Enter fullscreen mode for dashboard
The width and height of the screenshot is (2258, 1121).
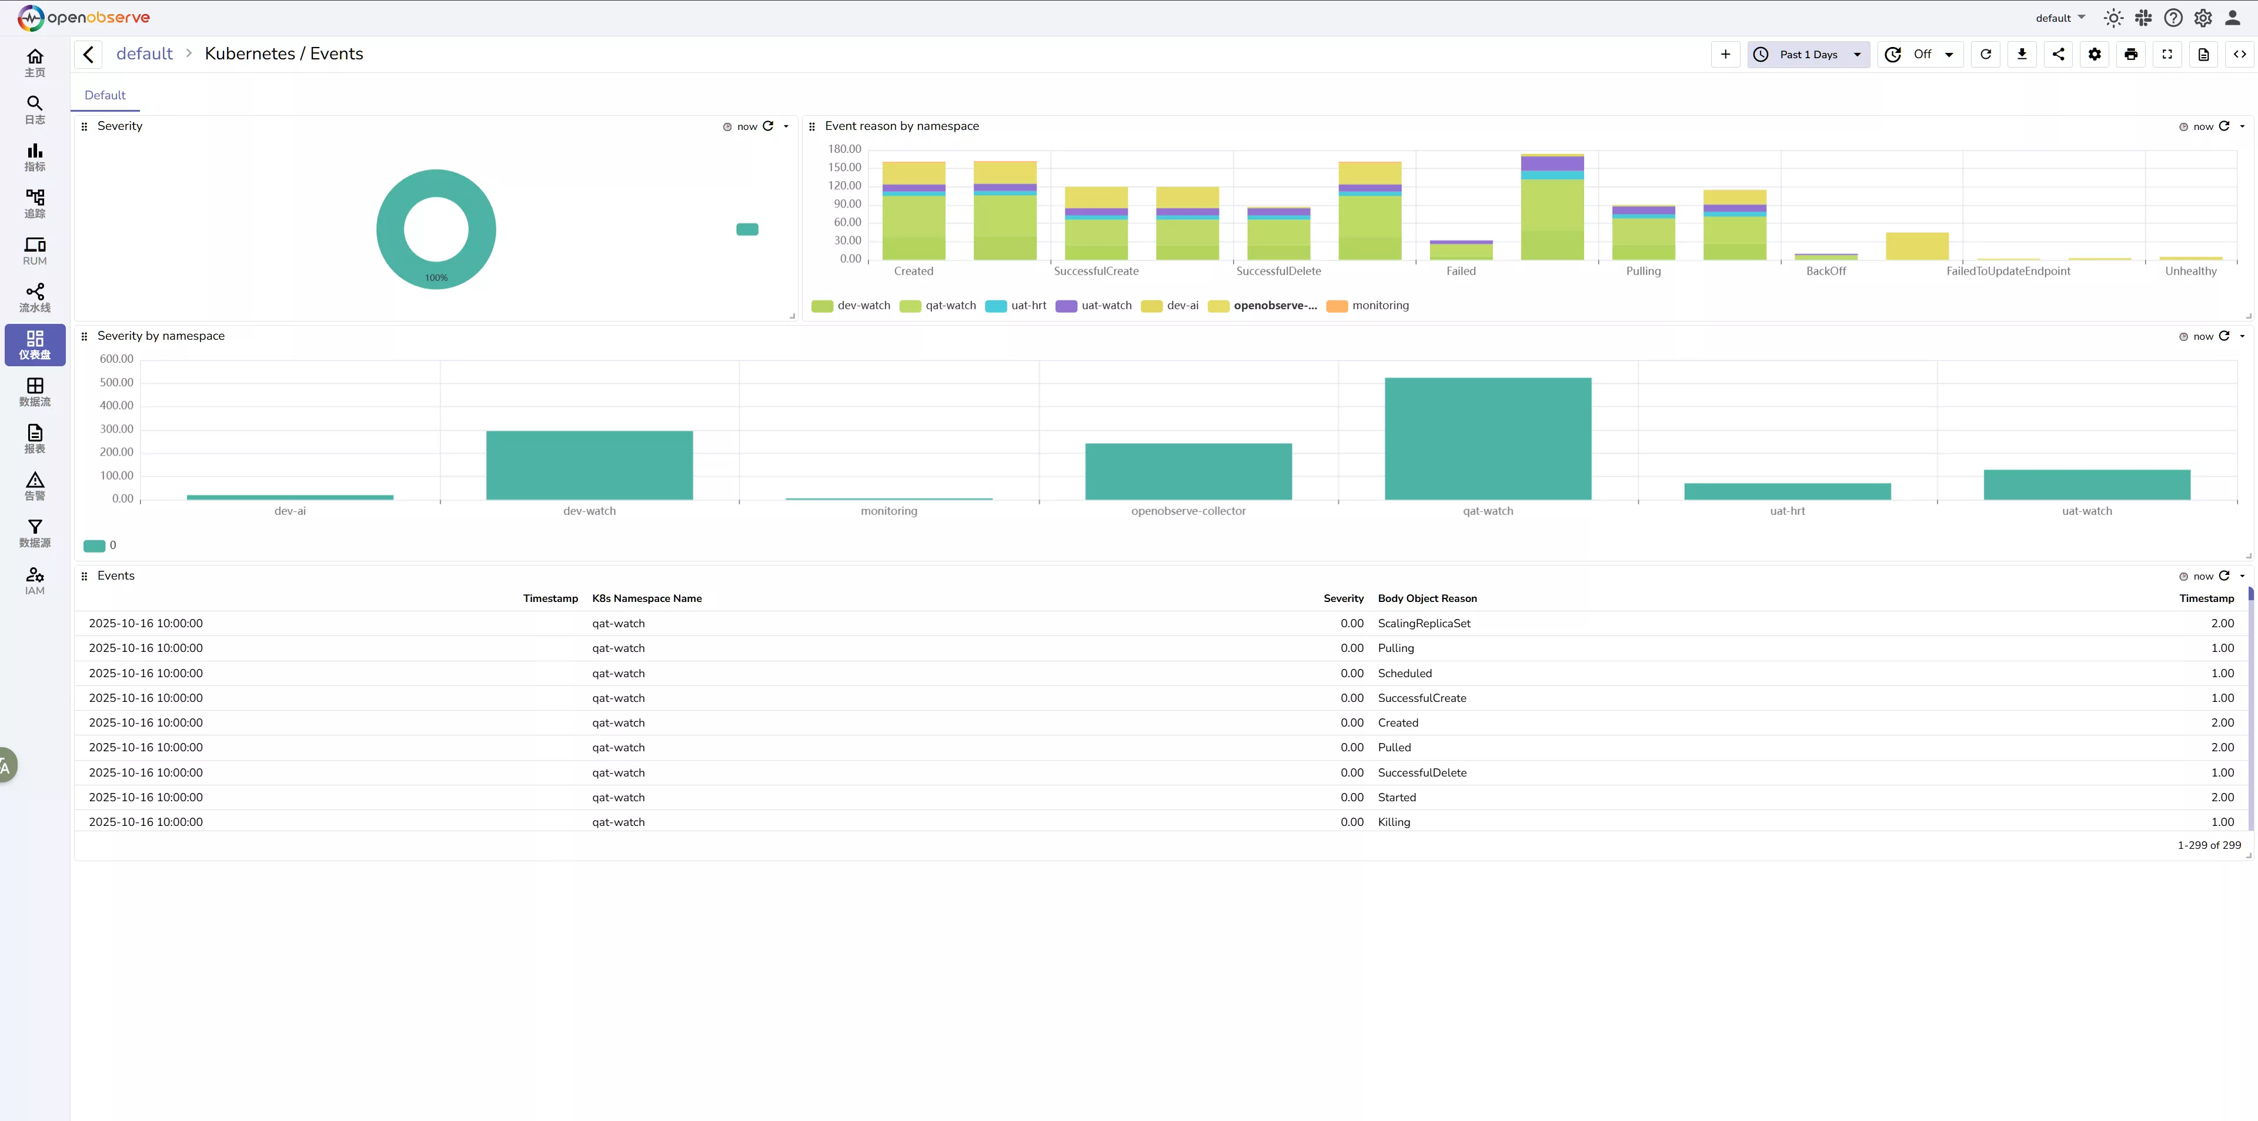tap(2167, 54)
